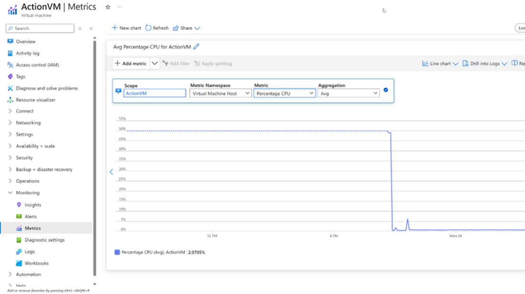This screenshot has height=294, width=525.
Task: Click the New chart button
Action: point(126,28)
